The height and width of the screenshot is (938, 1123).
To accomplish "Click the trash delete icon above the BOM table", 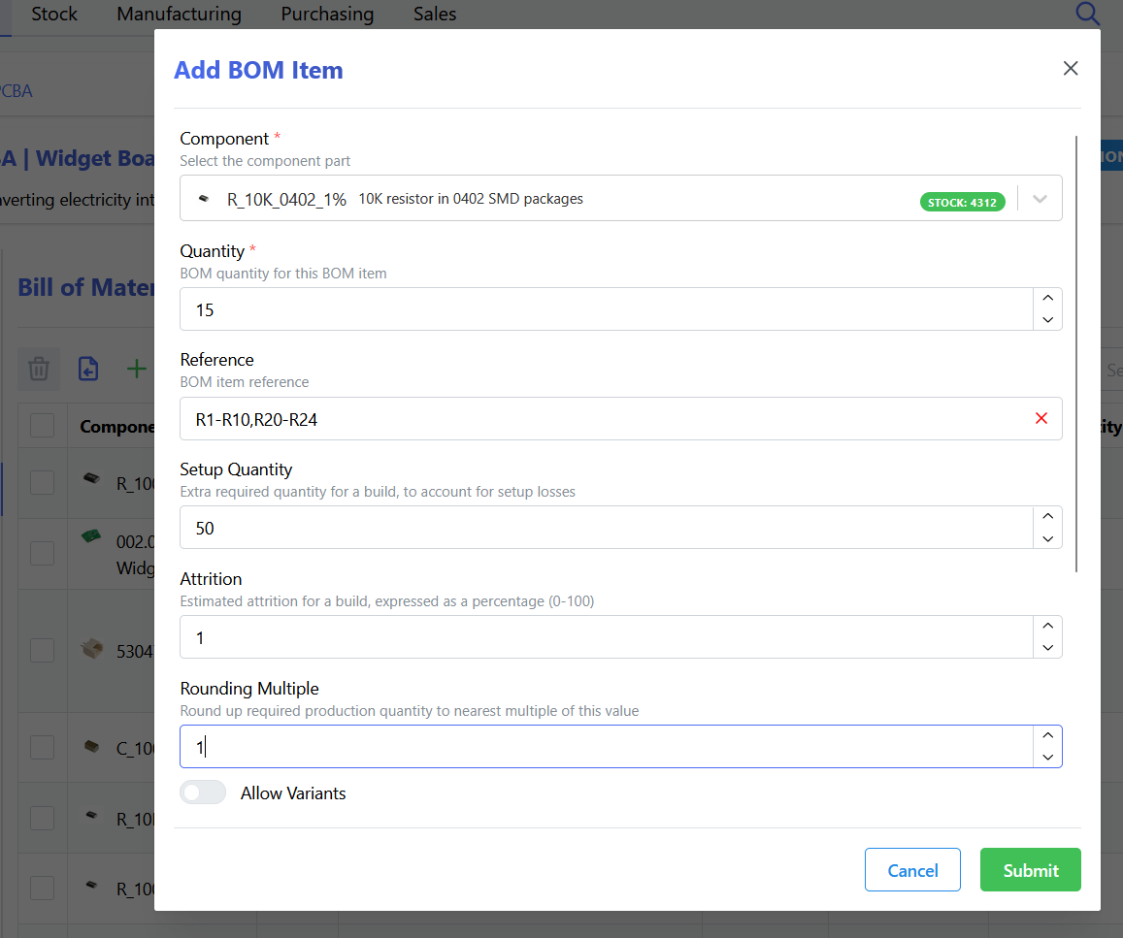I will 39,369.
